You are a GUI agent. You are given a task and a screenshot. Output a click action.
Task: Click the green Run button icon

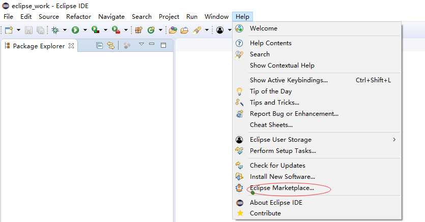[x=75, y=30]
